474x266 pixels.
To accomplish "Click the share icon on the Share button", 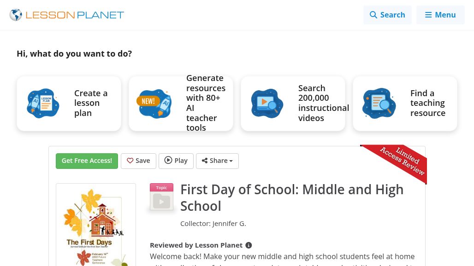I will (x=205, y=161).
